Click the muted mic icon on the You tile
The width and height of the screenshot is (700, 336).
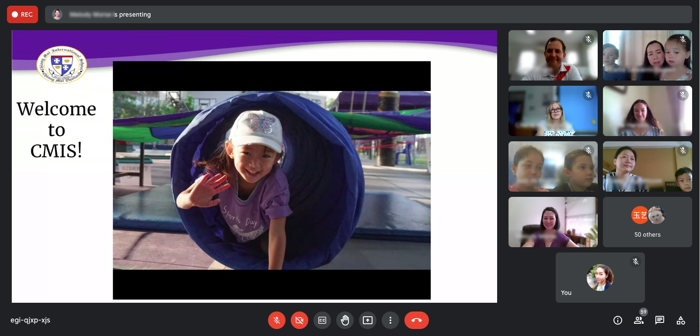(x=636, y=262)
